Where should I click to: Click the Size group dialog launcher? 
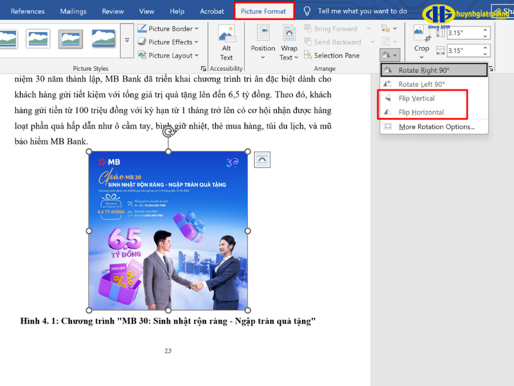(491, 69)
